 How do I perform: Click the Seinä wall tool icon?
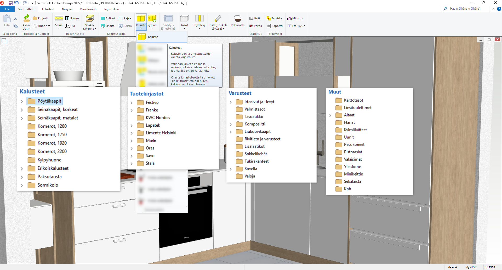59,19
